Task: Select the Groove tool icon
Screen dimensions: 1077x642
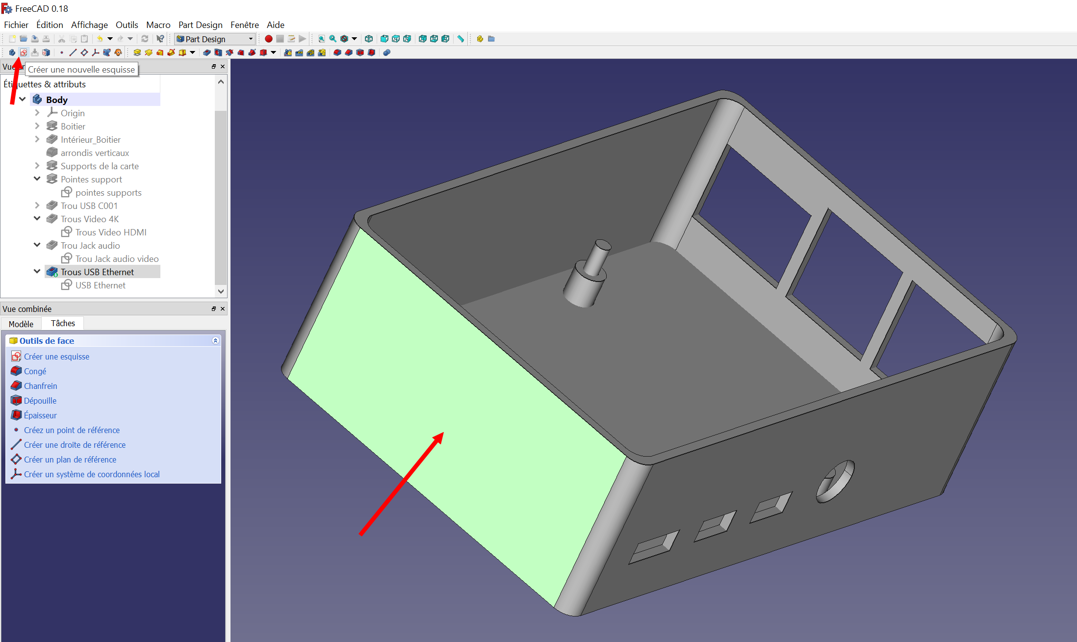Action: pyautogui.click(x=230, y=52)
